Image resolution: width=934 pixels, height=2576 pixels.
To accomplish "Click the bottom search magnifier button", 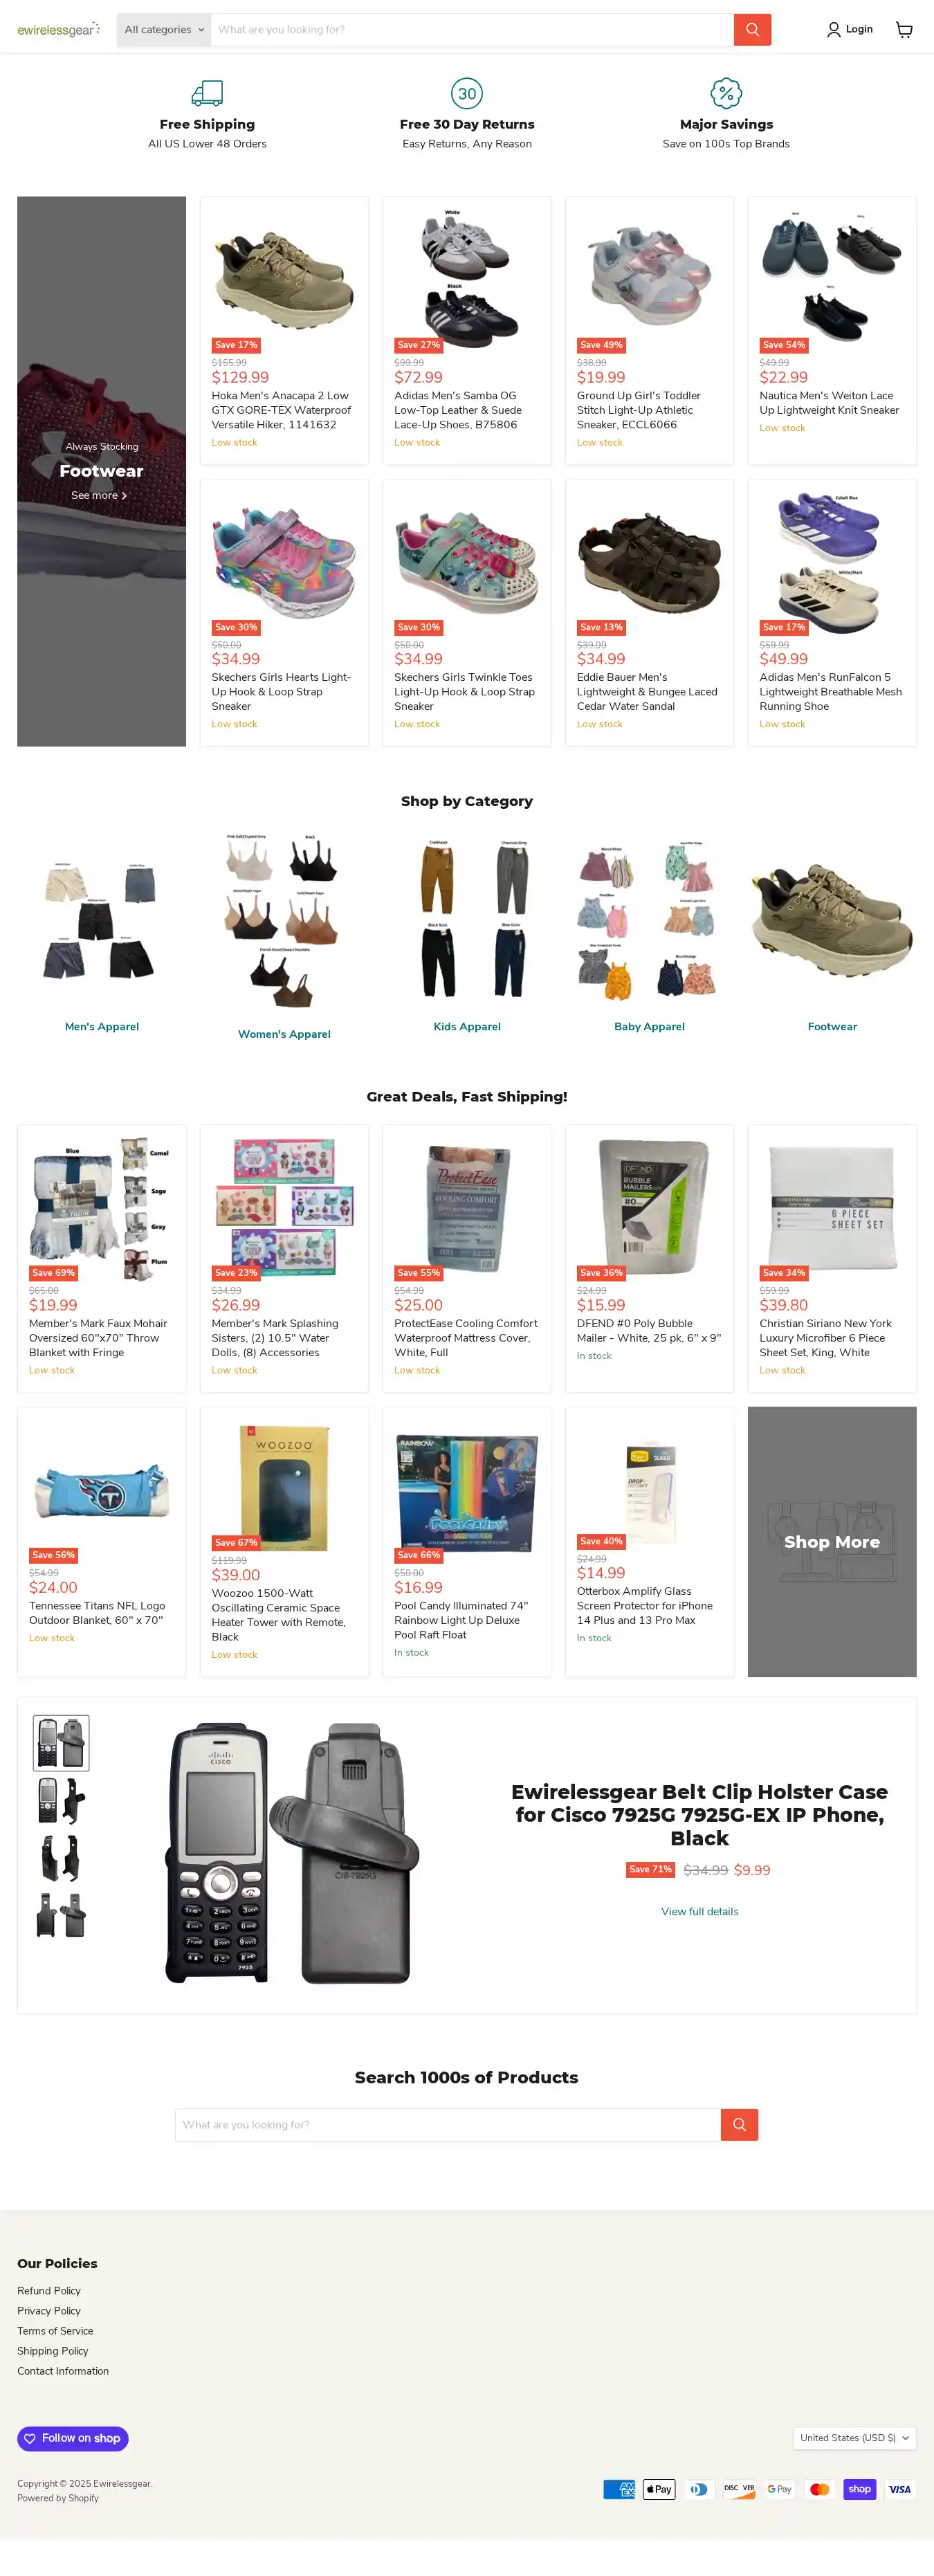I will pyautogui.click(x=739, y=2124).
